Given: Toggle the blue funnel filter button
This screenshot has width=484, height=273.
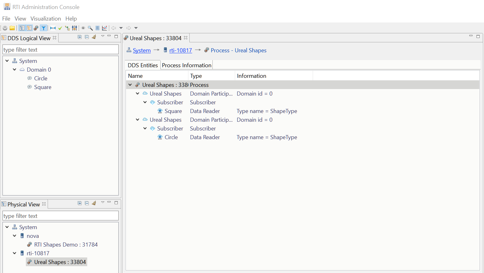Looking at the screenshot, I should coord(44,28).
